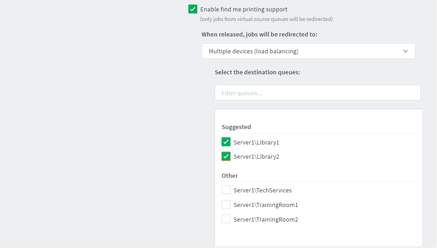
Task: Click the Server1\Library1 queue name text
Action: pyautogui.click(x=256, y=143)
